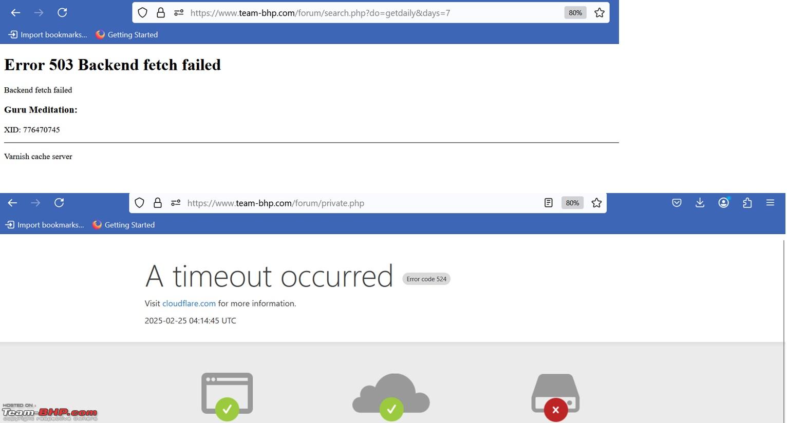This screenshot has width=787, height=423.
Task: Open the padlock site info for the search.php URL
Action: [161, 13]
